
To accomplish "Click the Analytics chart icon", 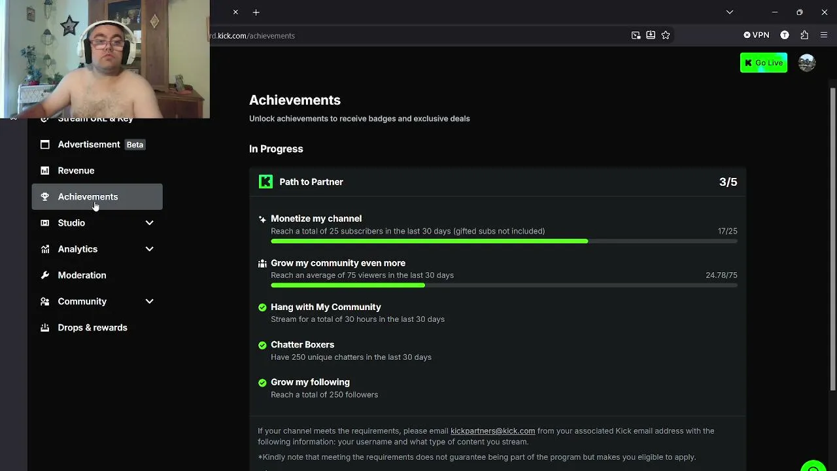I will 44,249.
